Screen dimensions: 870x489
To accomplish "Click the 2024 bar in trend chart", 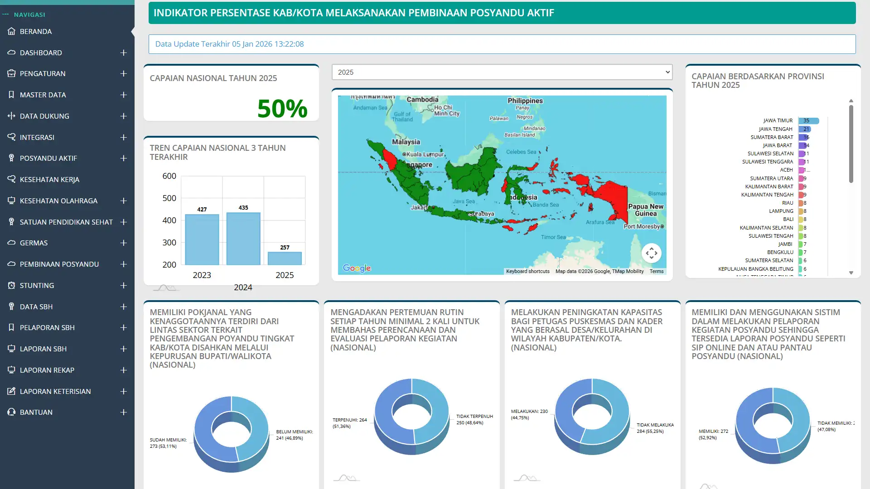I will (243, 239).
